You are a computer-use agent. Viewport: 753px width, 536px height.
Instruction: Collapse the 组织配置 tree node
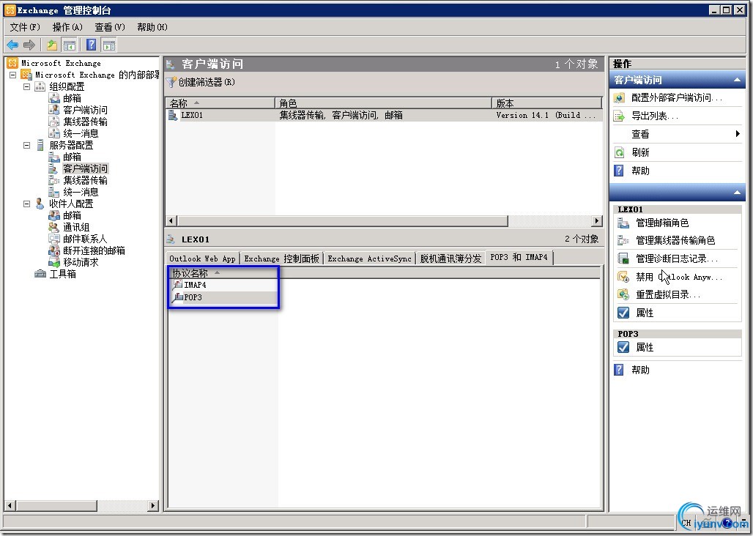[27, 87]
